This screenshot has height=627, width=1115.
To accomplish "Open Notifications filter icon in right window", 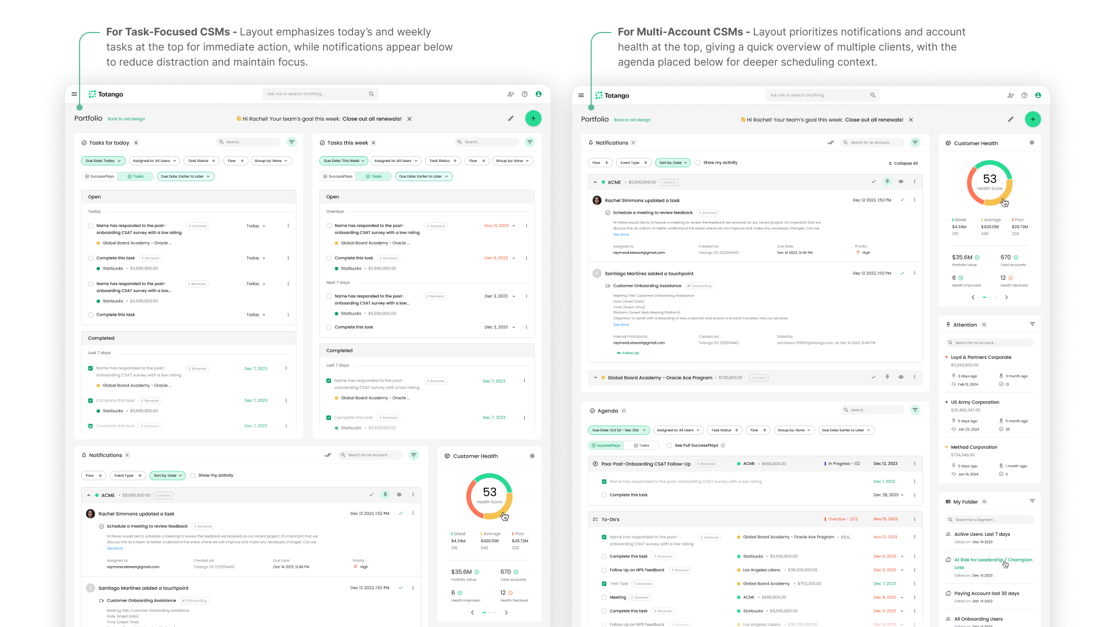I will 915,142.
